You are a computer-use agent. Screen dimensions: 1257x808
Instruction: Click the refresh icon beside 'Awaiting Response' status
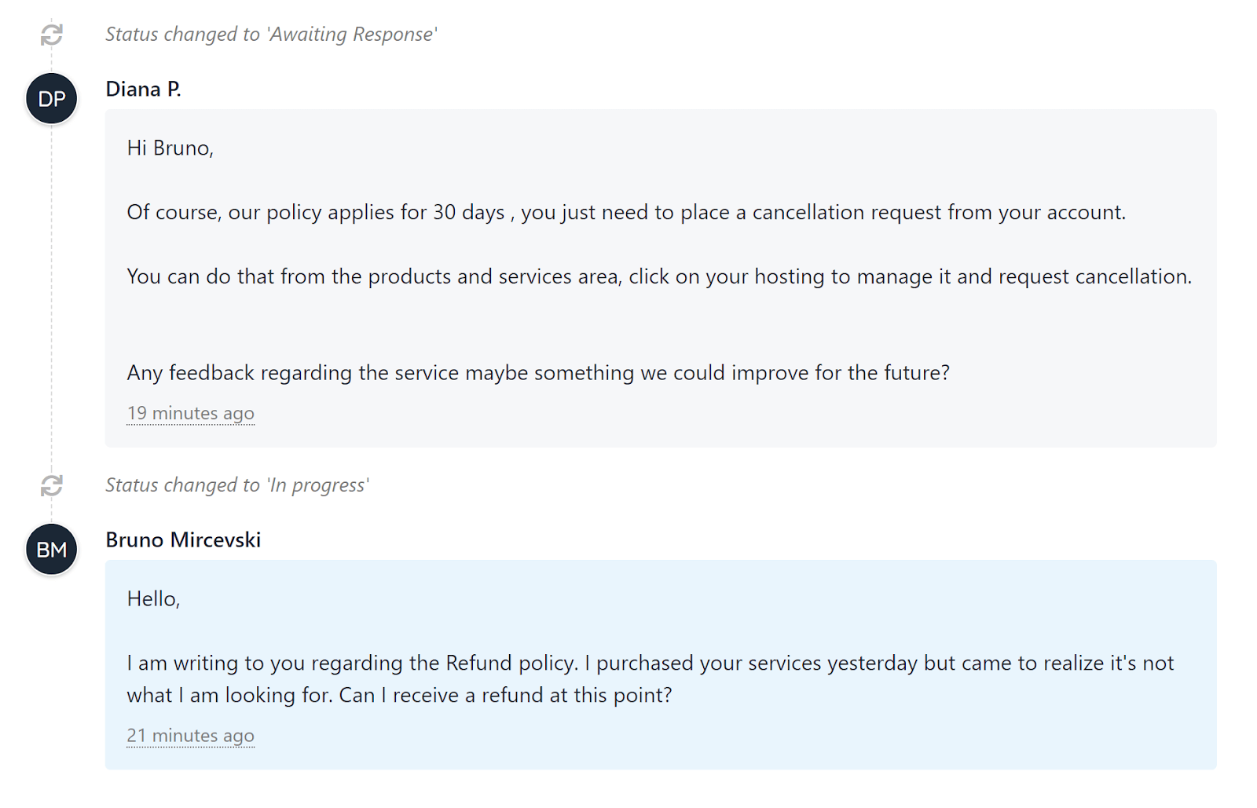[52, 35]
